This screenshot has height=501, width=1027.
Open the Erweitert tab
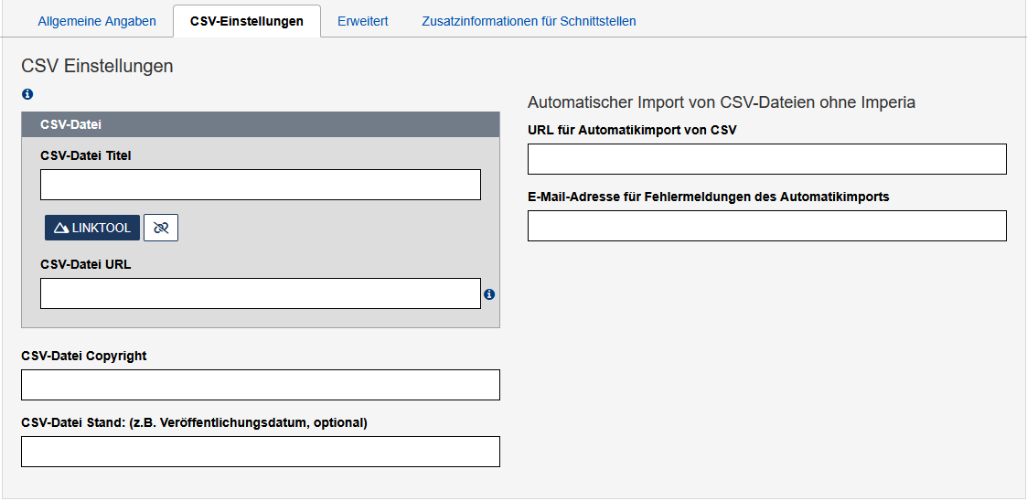click(x=363, y=21)
